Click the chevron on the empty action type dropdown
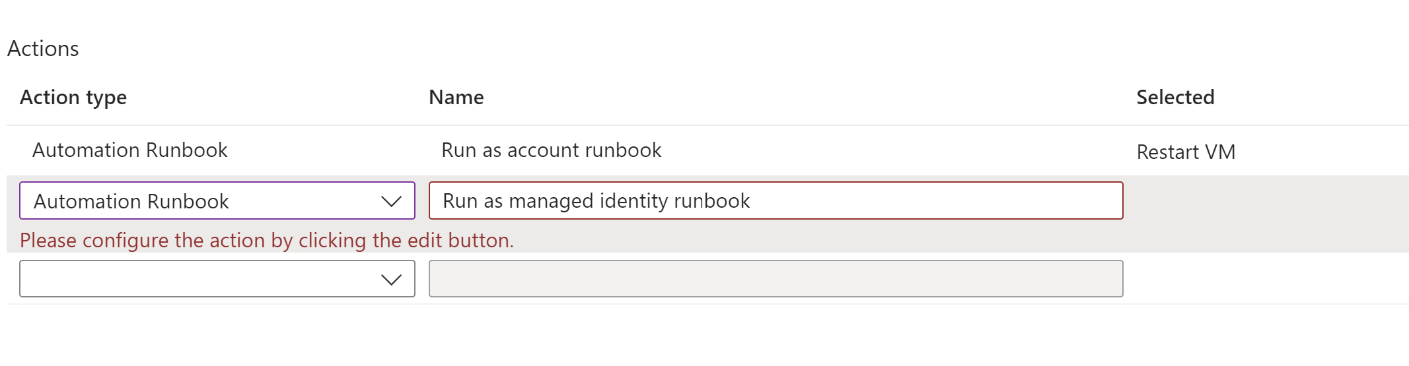 (x=391, y=280)
